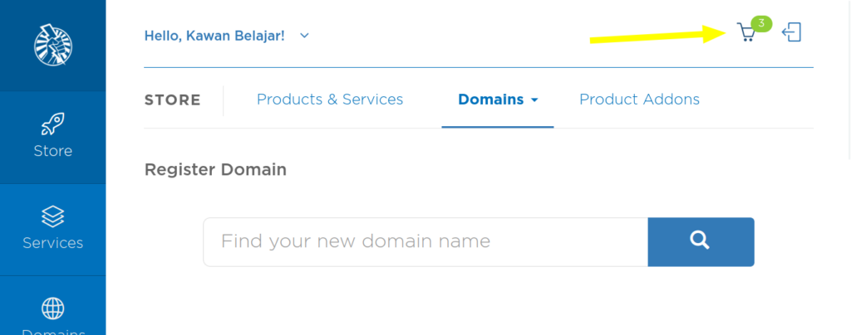Open the Domains dropdown caret
Image resolution: width=851 pixels, height=335 pixels.
click(x=534, y=100)
